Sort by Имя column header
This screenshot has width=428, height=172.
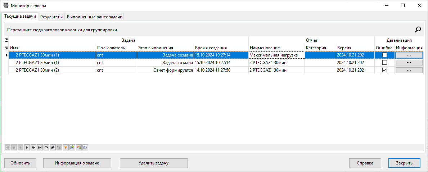(52, 48)
